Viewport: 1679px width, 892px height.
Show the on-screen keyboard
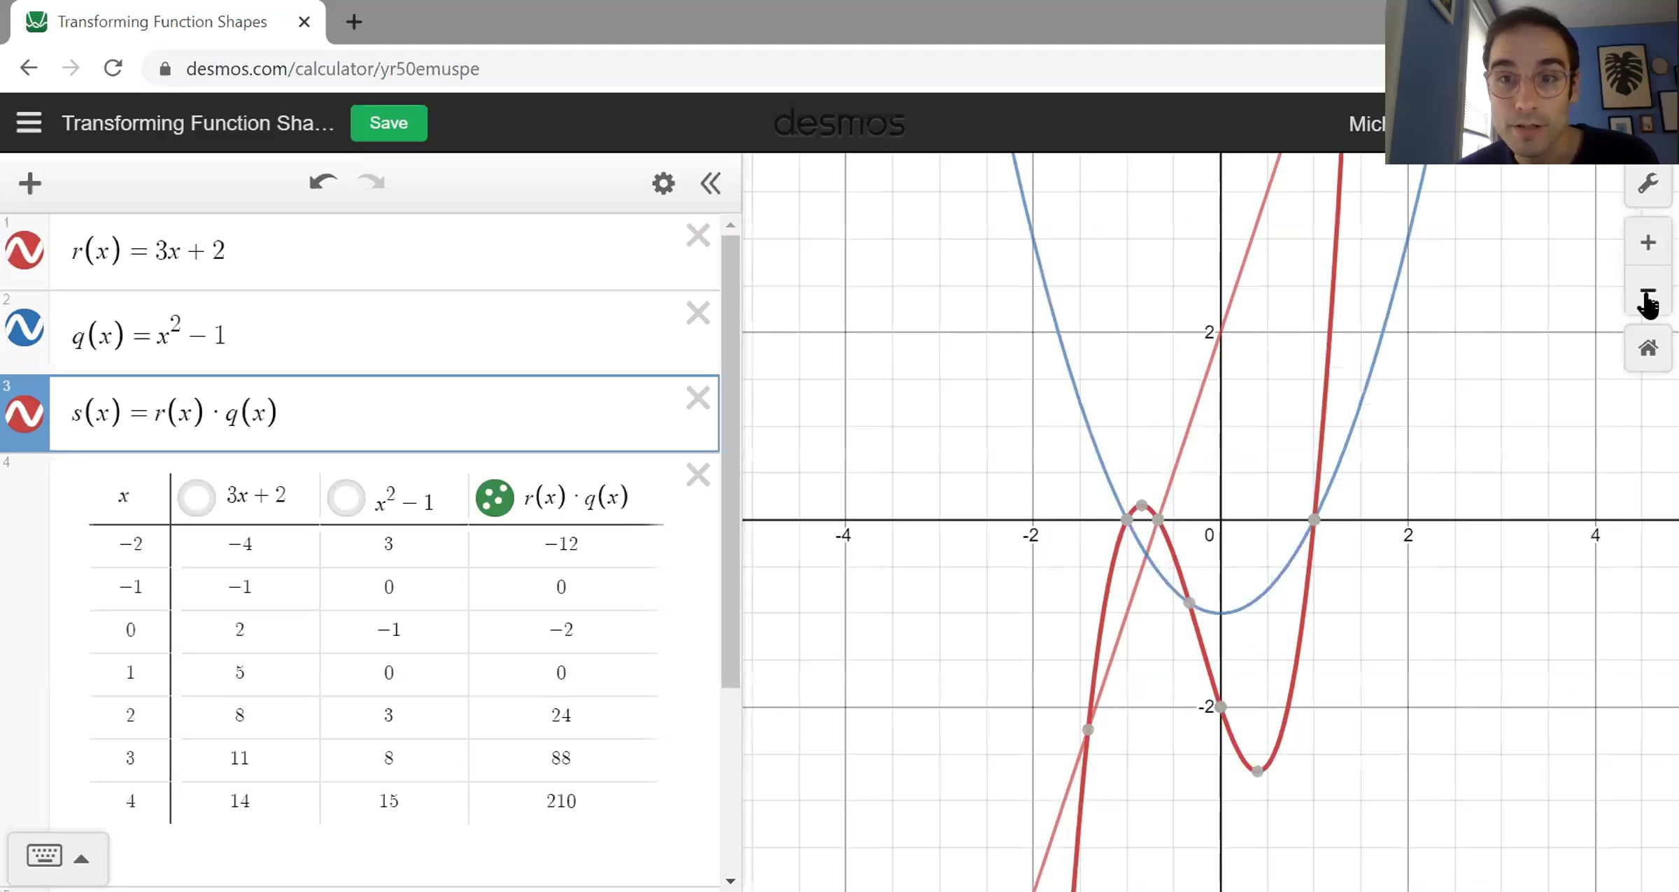click(44, 856)
